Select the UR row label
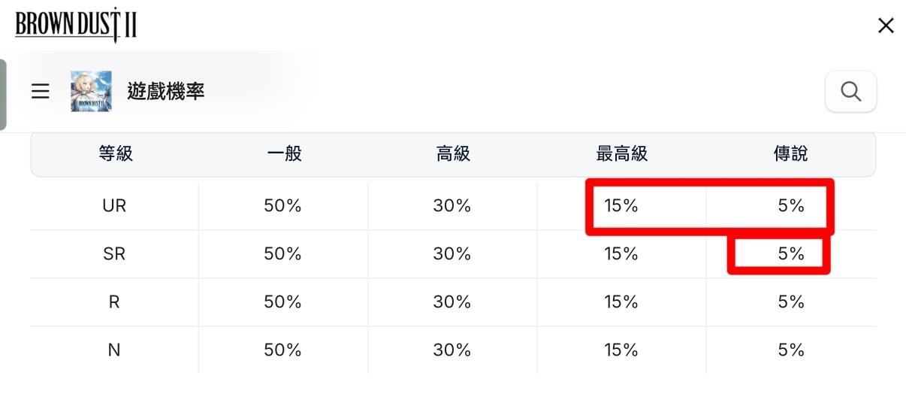 pyautogui.click(x=114, y=205)
